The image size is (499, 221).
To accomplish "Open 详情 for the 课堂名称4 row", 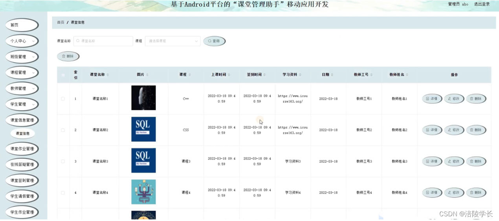I will click(x=432, y=193).
